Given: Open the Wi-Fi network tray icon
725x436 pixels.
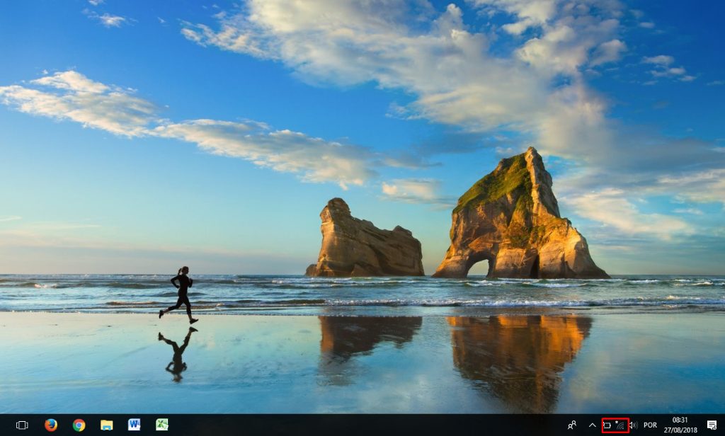Looking at the screenshot, I should point(620,425).
